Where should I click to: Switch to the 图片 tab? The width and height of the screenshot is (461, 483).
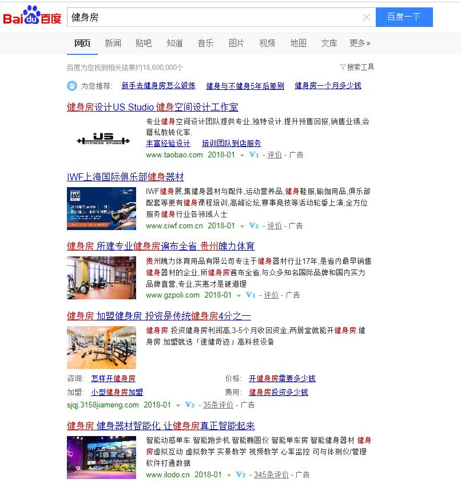point(236,43)
